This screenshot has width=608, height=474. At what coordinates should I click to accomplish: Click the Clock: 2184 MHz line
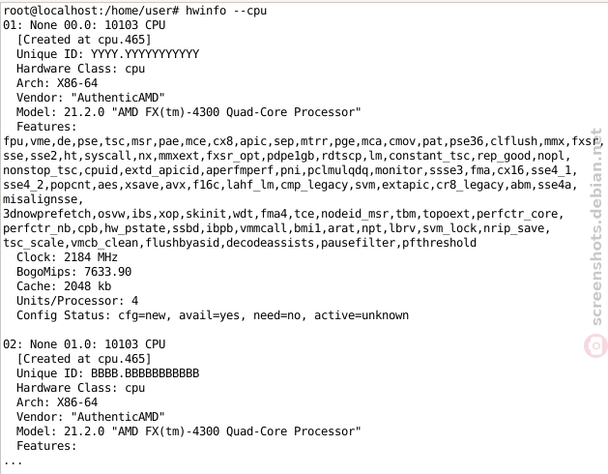click(67, 257)
